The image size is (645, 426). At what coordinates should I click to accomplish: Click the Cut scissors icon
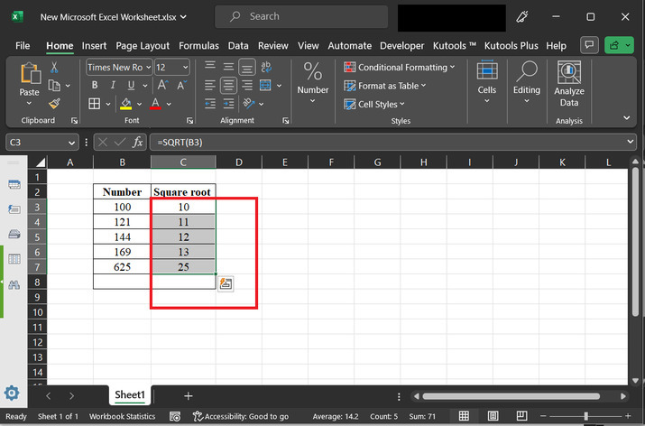coord(54,67)
